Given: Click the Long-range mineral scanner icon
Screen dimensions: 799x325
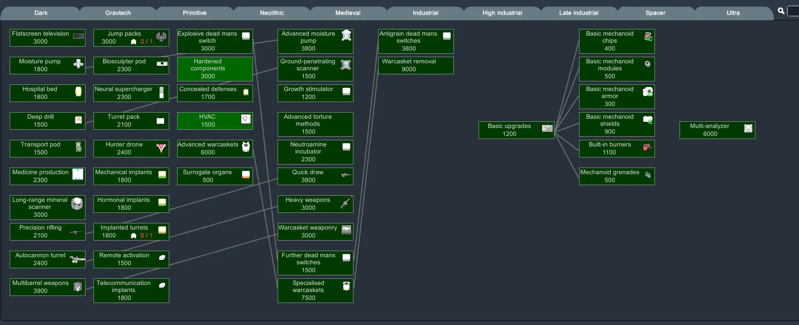Looking at the screenshot, I should coord(77,204).
